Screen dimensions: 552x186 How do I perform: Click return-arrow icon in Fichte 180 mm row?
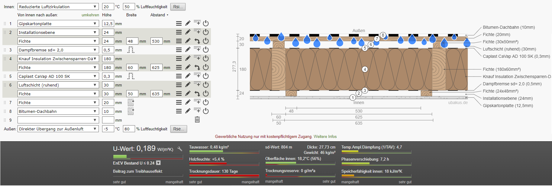[197, 67]
